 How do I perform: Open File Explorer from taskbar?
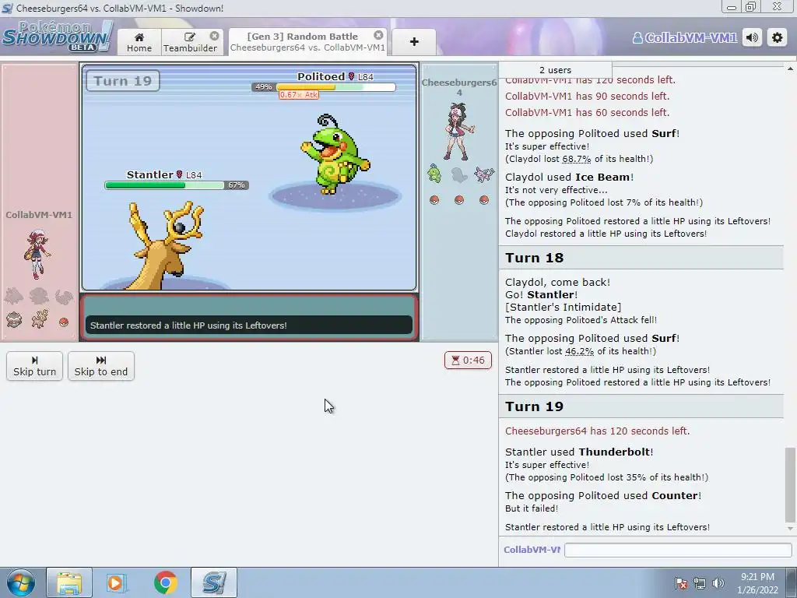click(x=69, y=582)
